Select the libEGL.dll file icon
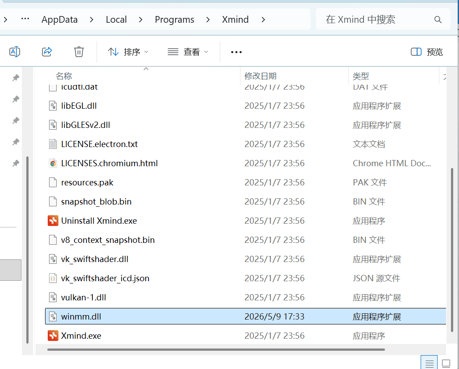The height and width of the screenshot is (369, 459). 53,106
